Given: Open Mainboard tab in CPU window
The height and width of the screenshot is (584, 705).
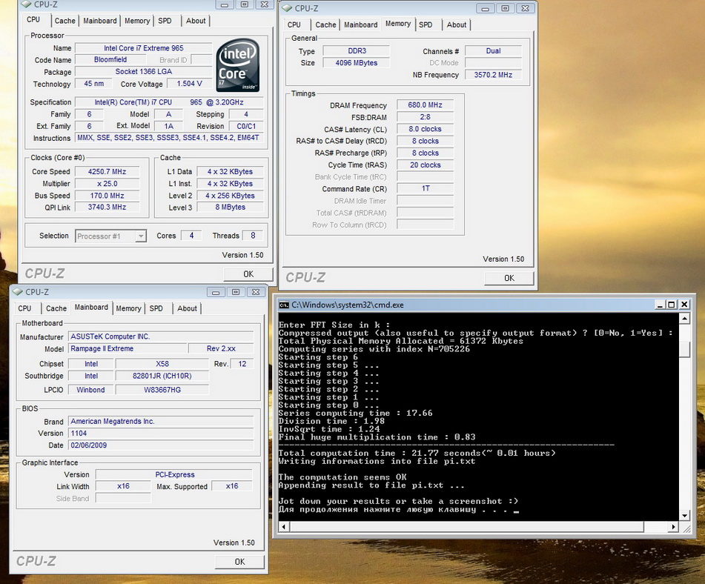Looking at the screenshot, I should (x=100, y=21).
